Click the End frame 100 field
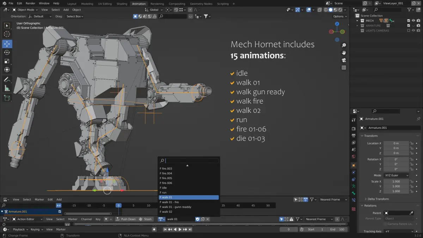423x238 pixels. tap(337, 229)
